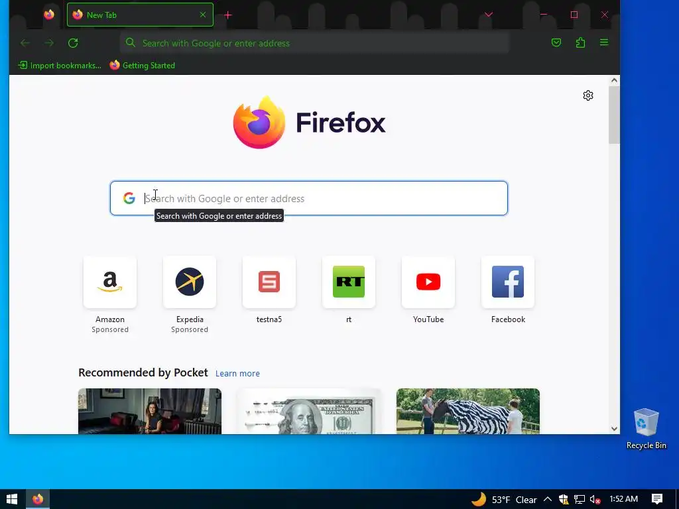Reload the current page
679x509 pixels.
73,43
